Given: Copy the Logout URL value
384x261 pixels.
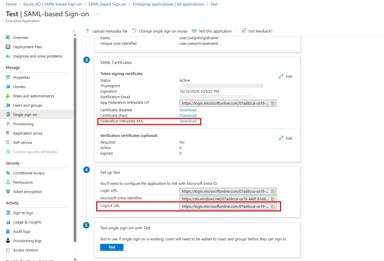Looking at the screenshot, I should (273, 206).
